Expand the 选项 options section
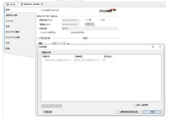The height and width of the screenshot is (123, 177). point(82,38)
